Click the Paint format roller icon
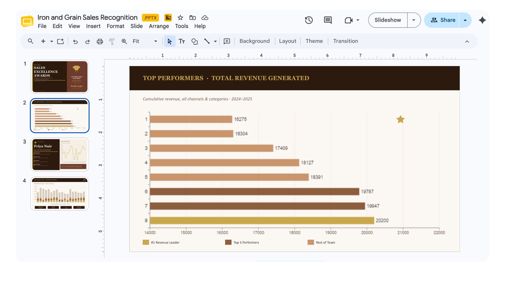This screenshot has height=284, width=505. pyautogui.click(x=112, y=41)
